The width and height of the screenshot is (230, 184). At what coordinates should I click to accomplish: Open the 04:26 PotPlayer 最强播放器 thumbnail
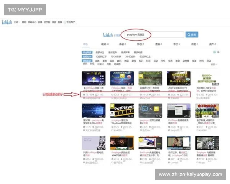point(122,111)
